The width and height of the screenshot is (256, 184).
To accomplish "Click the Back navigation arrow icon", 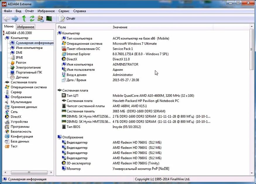I will 7,19.
